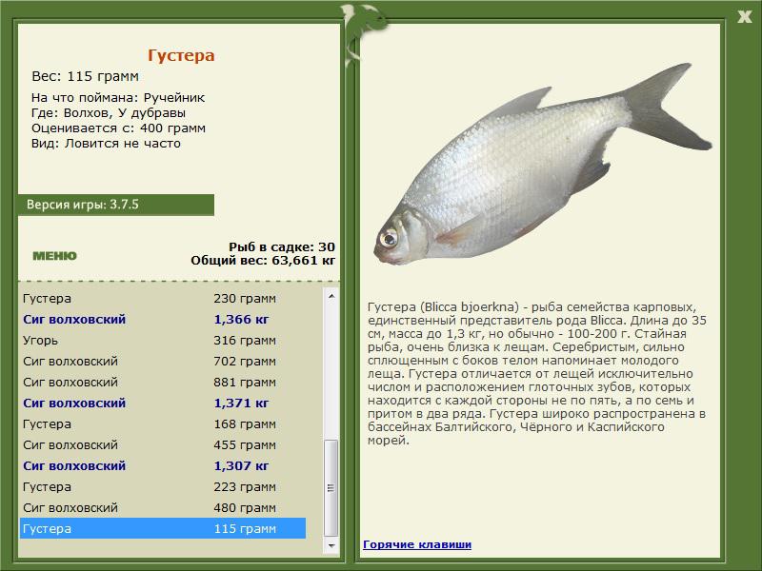Screen dimensions: 762x571
Task: Select Сиг волховский 455 грамм row
Action: pyautogui.click(x=163, y=444)
